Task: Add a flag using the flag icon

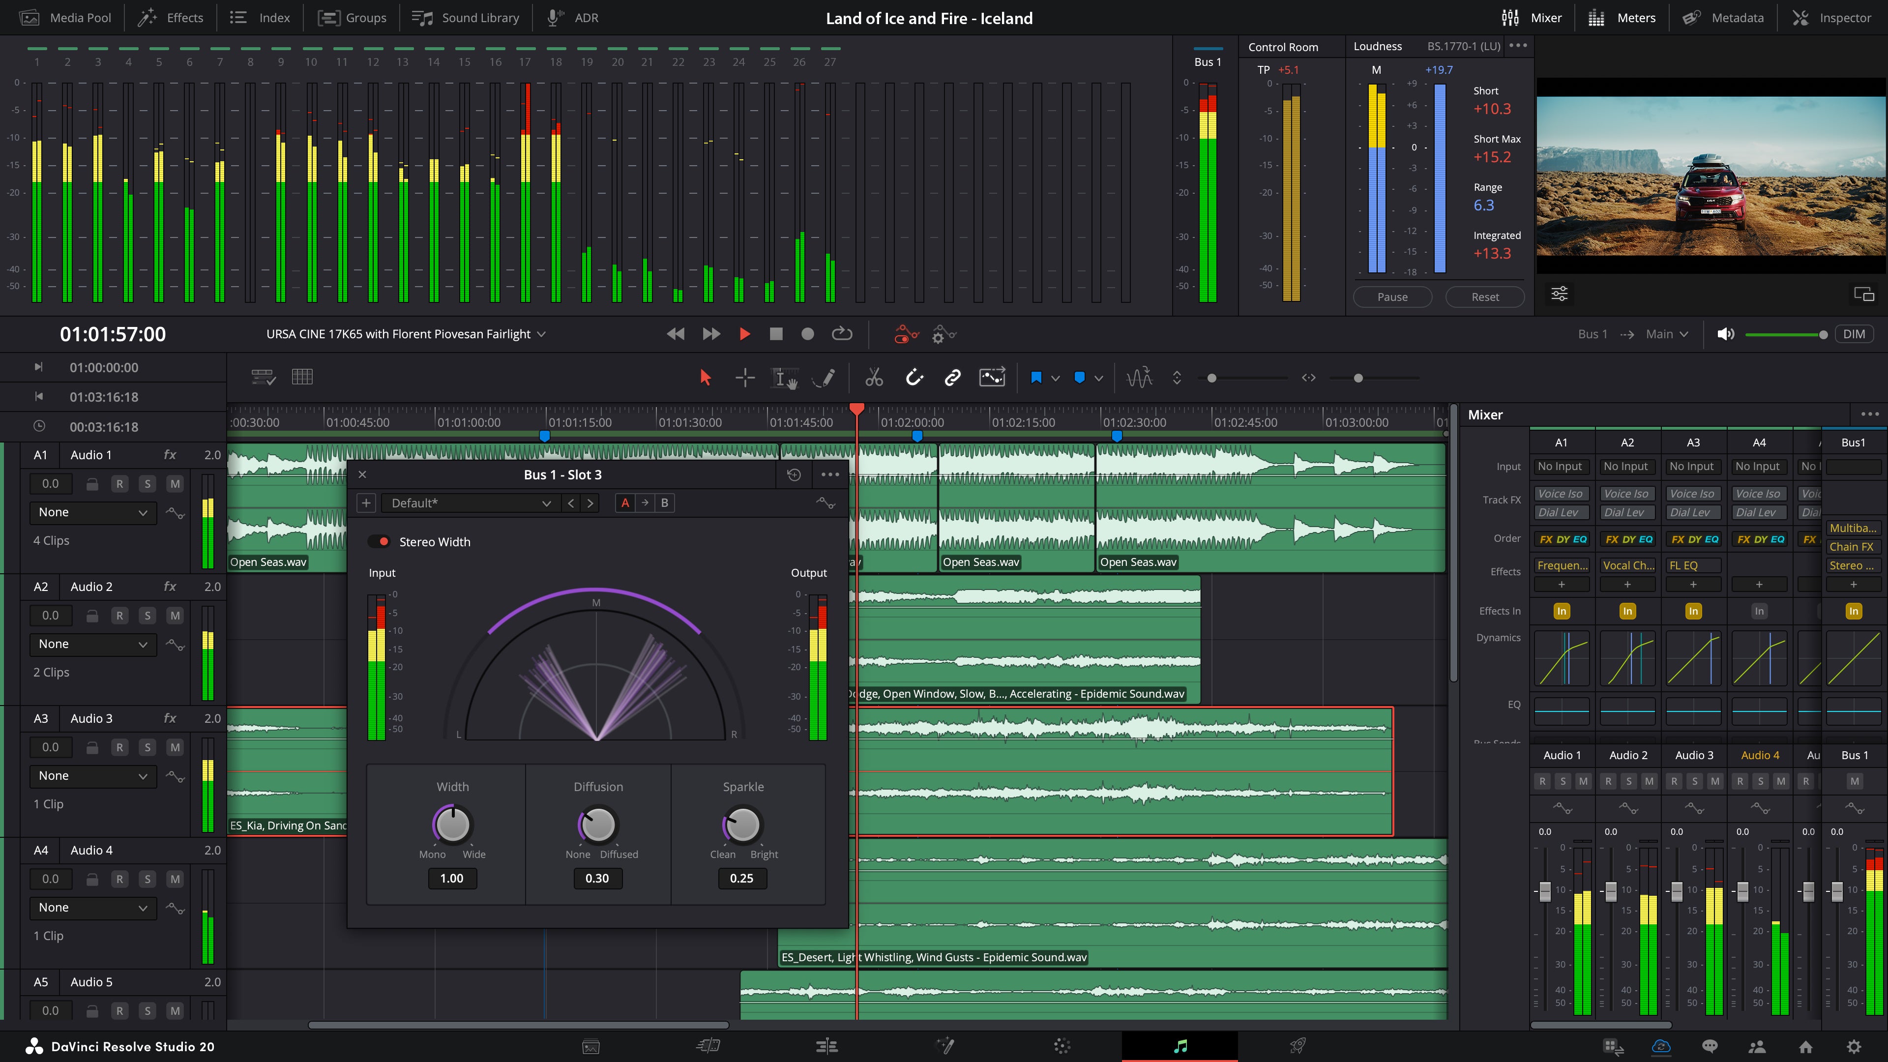Action: pyautogui.click(x=1035, y=378)
